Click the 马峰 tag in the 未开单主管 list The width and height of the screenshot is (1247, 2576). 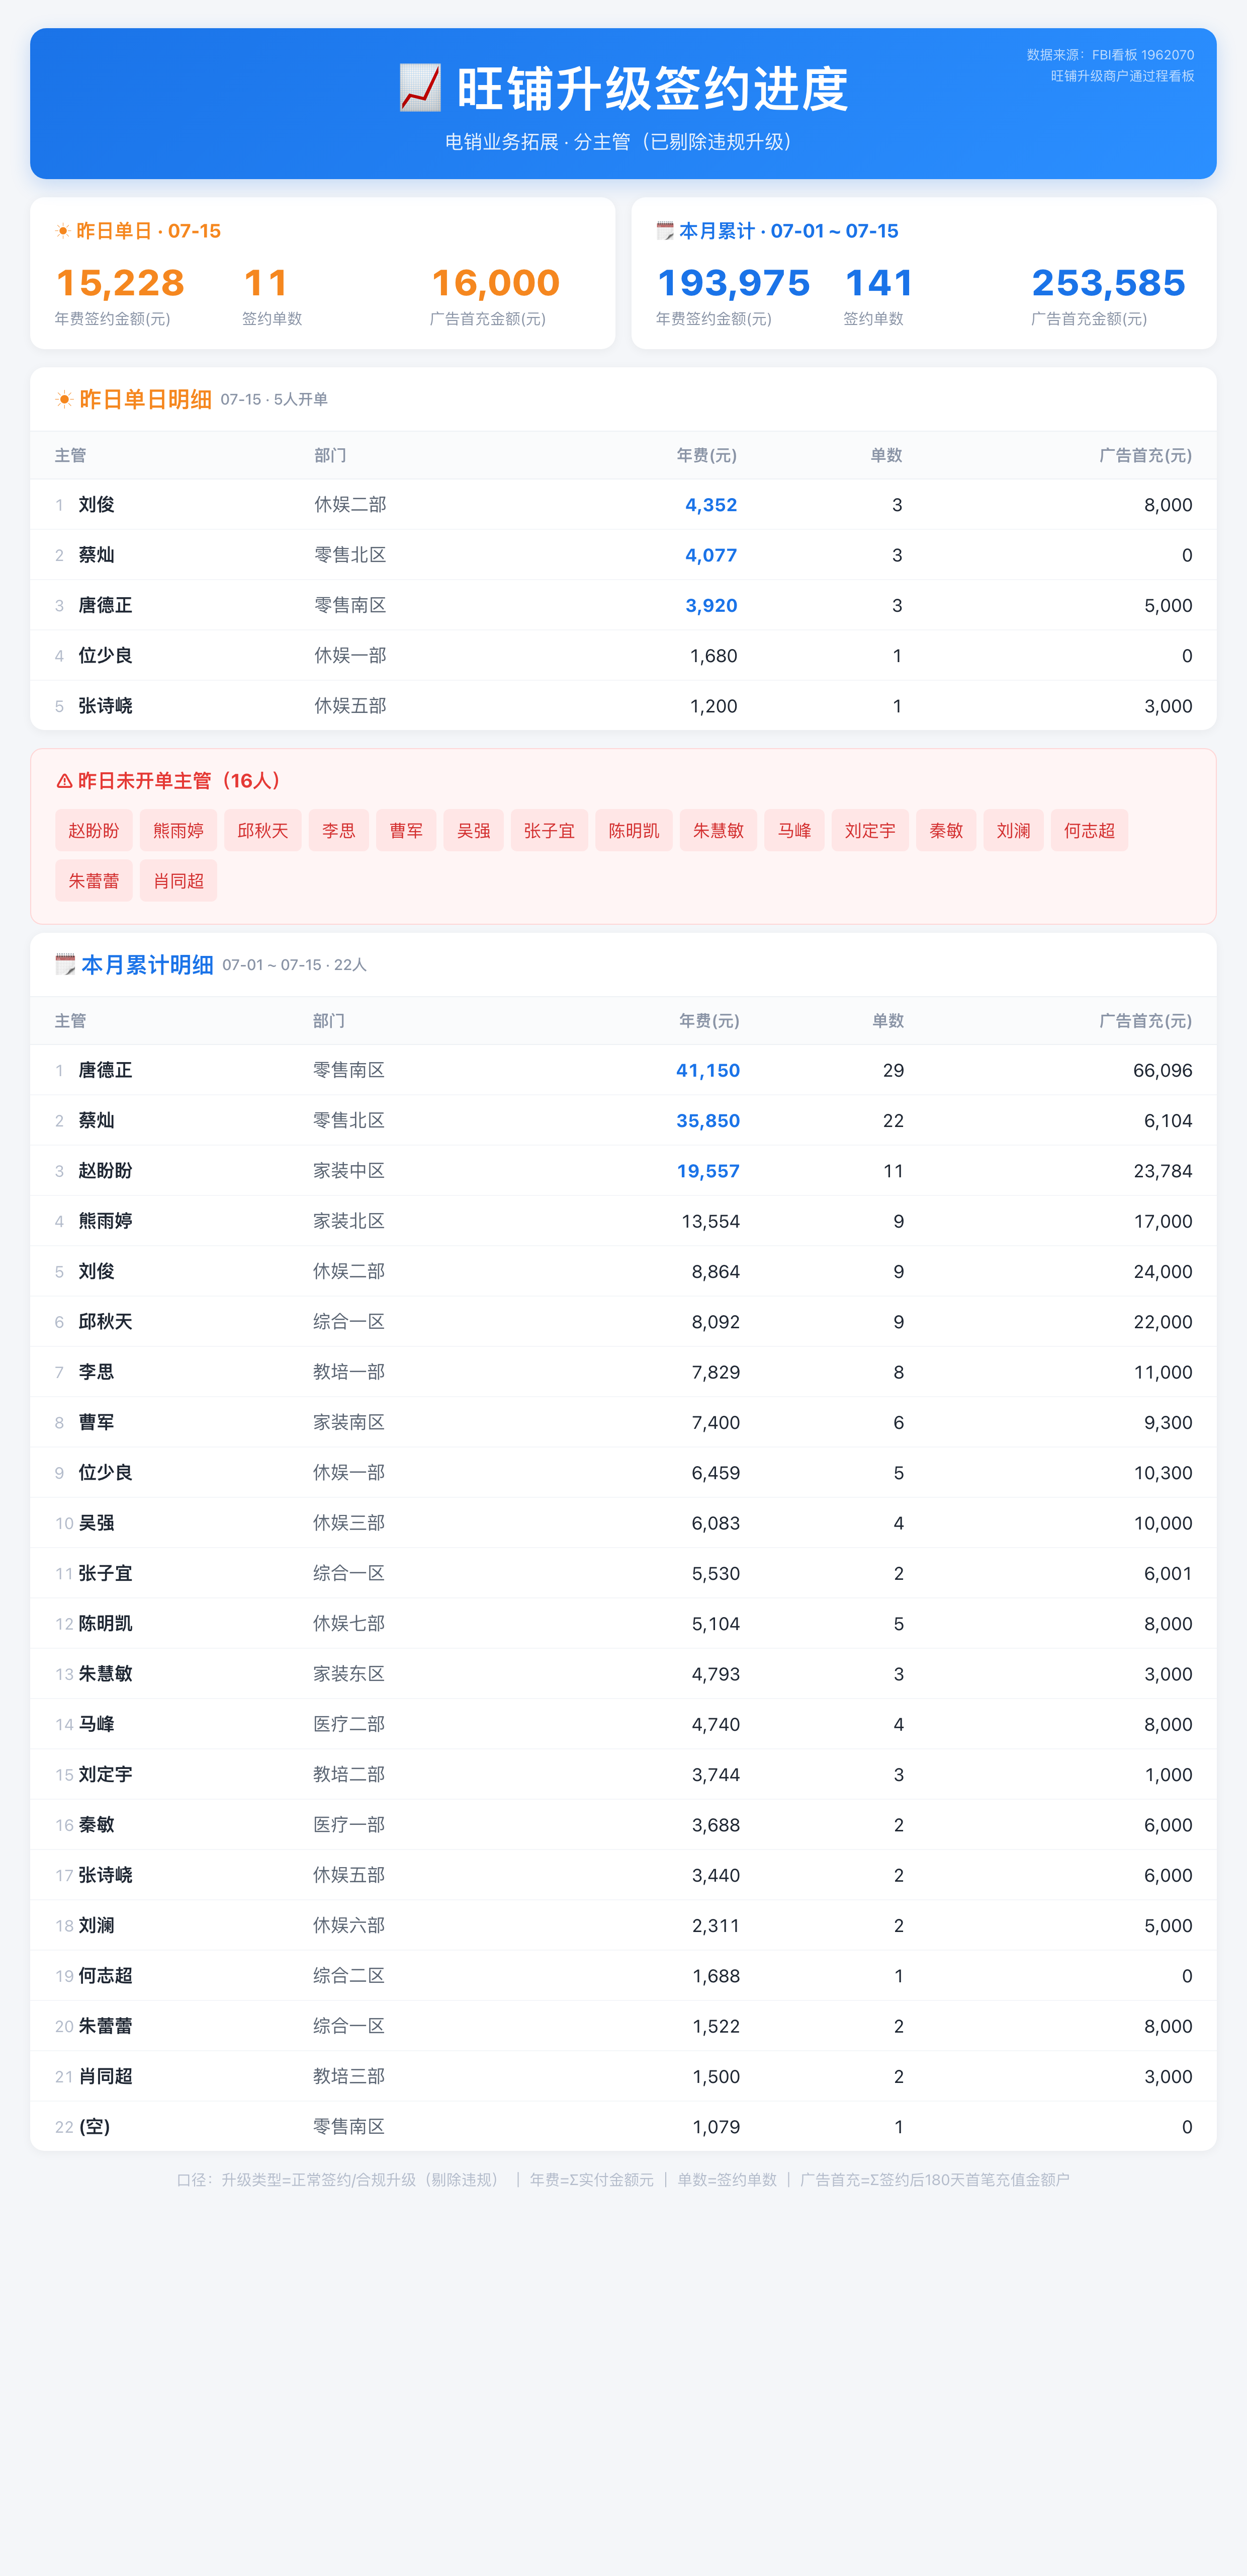pyautogui.click(x=794, y=831)
